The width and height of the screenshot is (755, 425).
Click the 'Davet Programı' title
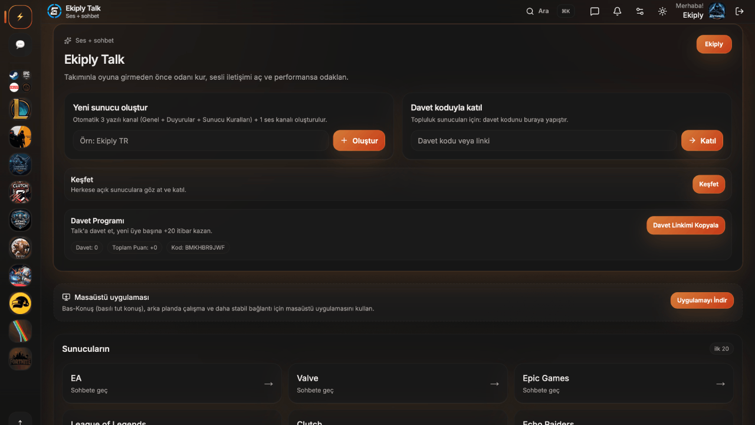(x=97, y=221)
